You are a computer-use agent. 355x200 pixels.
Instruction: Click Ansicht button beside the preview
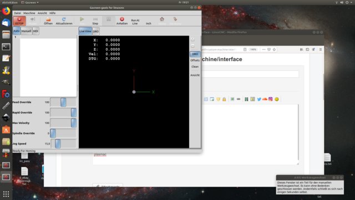tap(195, 75)
